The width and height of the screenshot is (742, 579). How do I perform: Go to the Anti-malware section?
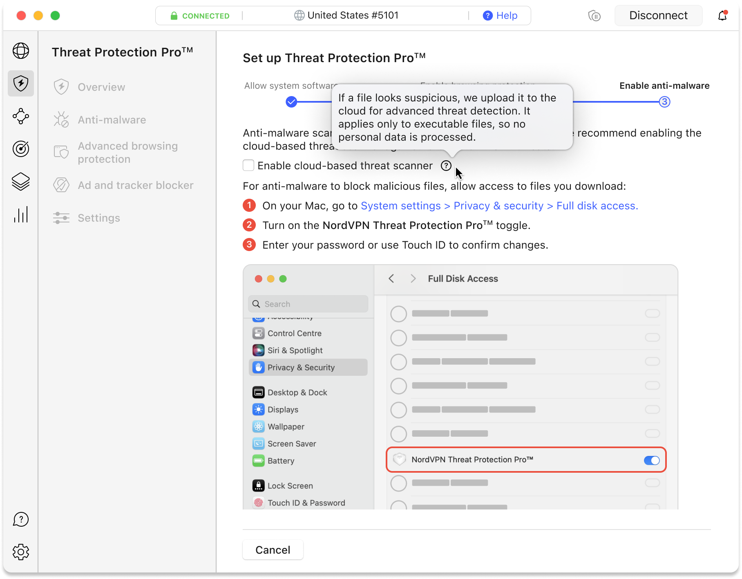pyautogui.click(x=112, y=120)
